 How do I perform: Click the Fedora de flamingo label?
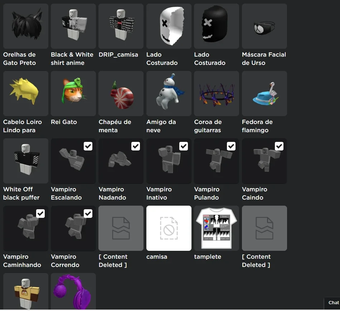[257, 126]
